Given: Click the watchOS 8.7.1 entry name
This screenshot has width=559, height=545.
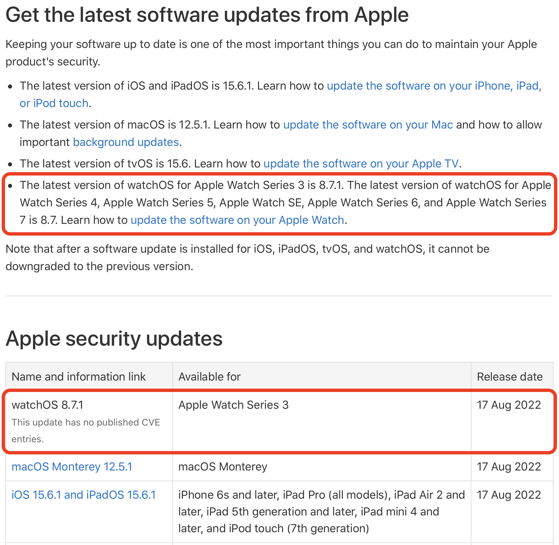Looking at the screenshot, I should tap(47, 405).
